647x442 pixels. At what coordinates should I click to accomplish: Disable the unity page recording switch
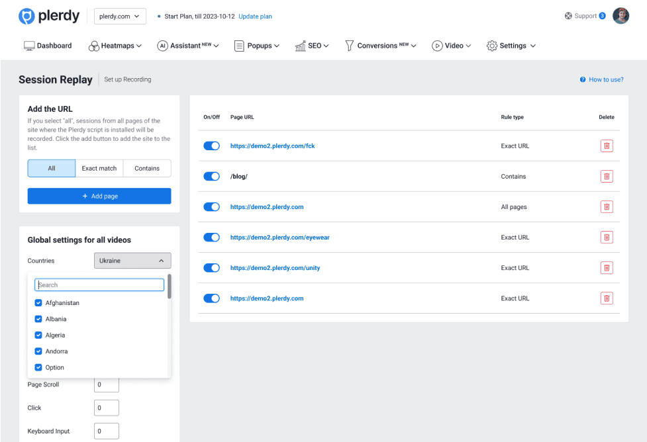[x=211, y=268]
